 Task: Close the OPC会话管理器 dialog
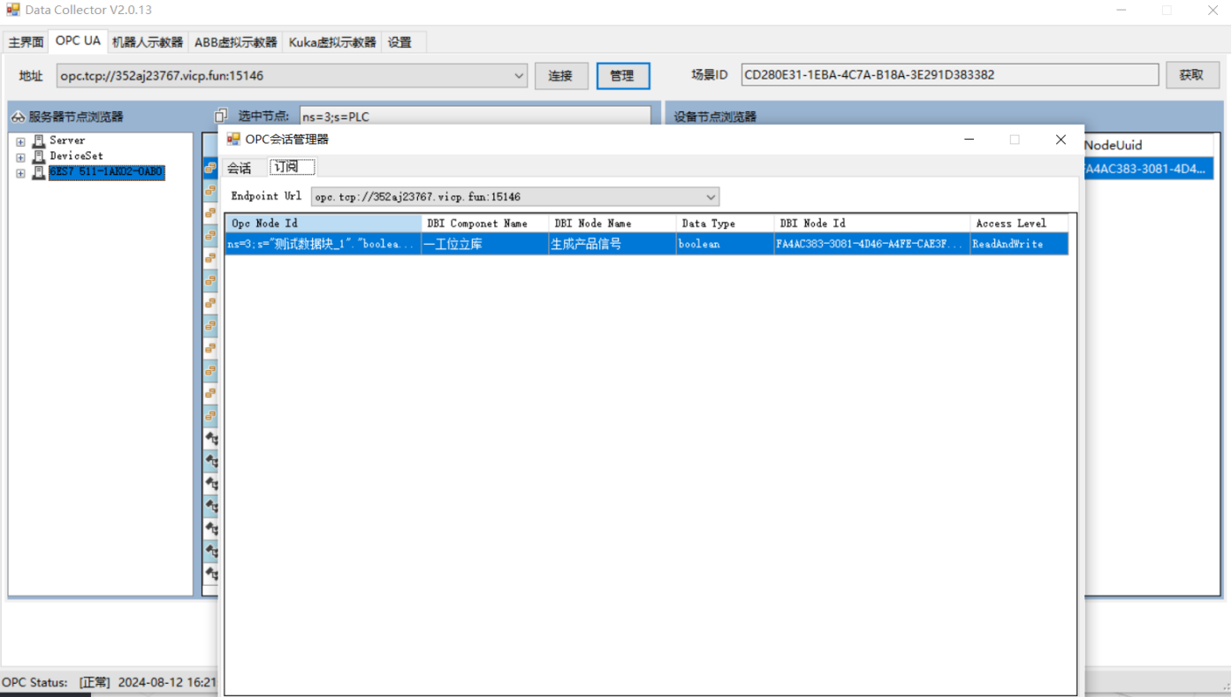(x=1061, y=140)
